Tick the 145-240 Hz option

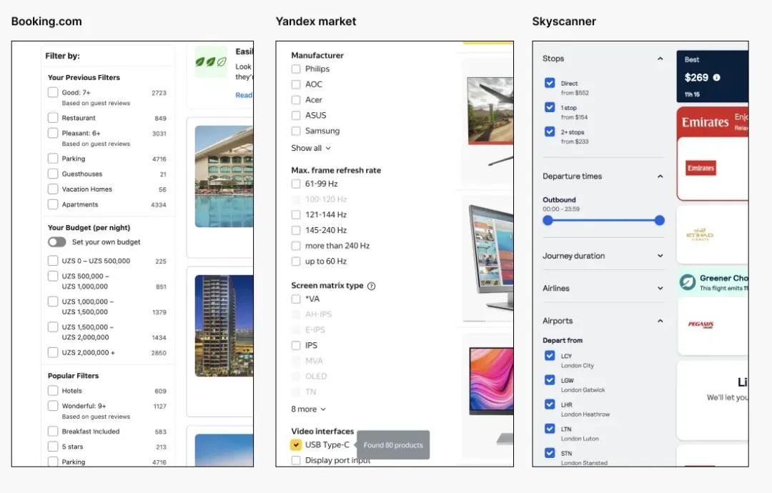[x=296, y=230]
